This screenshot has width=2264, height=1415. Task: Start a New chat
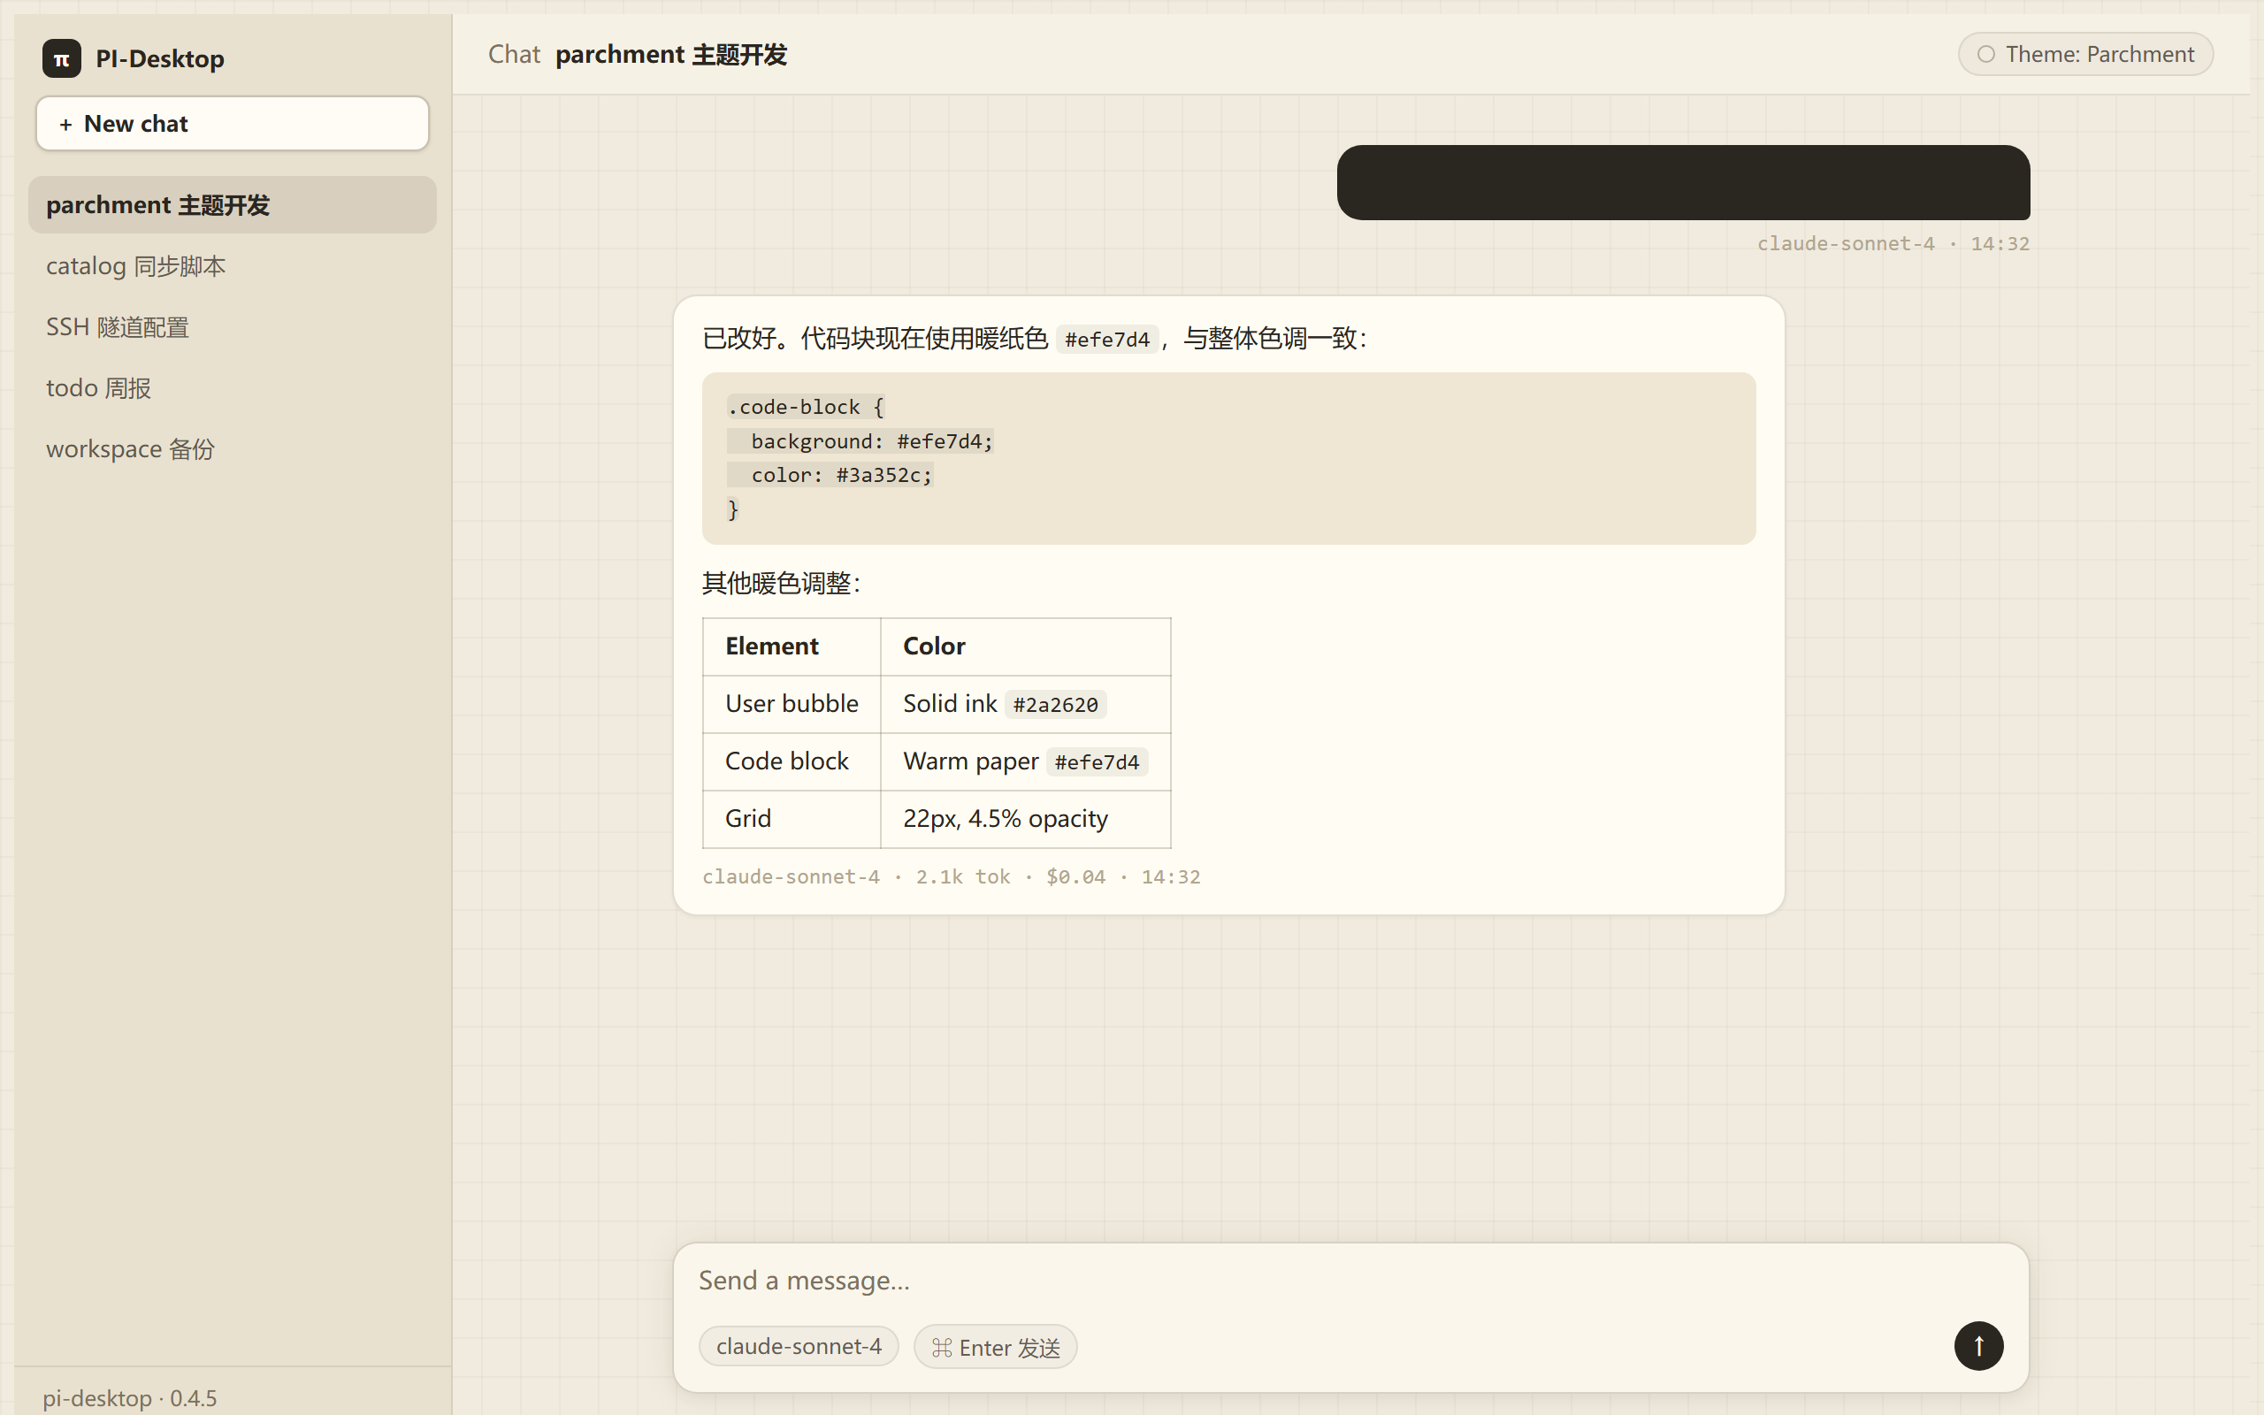coord(232,124)
